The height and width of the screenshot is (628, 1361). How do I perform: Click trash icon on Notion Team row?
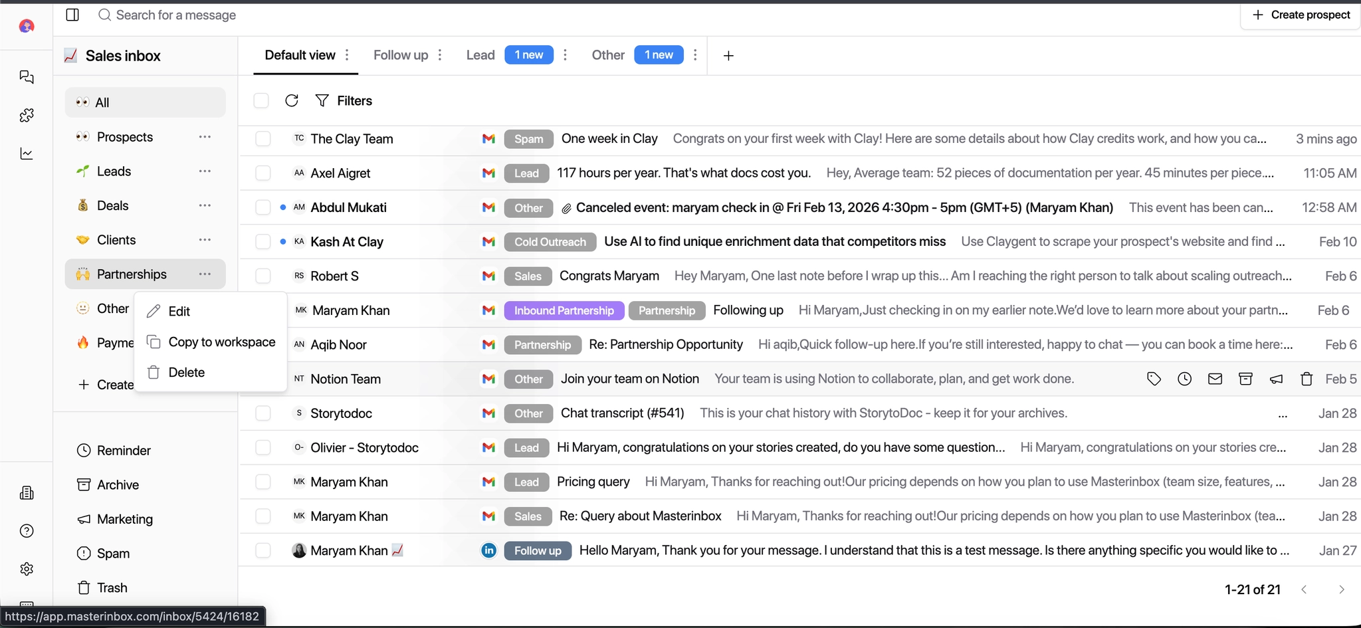(1307, 379)
